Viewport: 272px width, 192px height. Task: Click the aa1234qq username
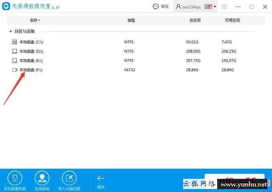pyautogui.click(x=192, y=7)
